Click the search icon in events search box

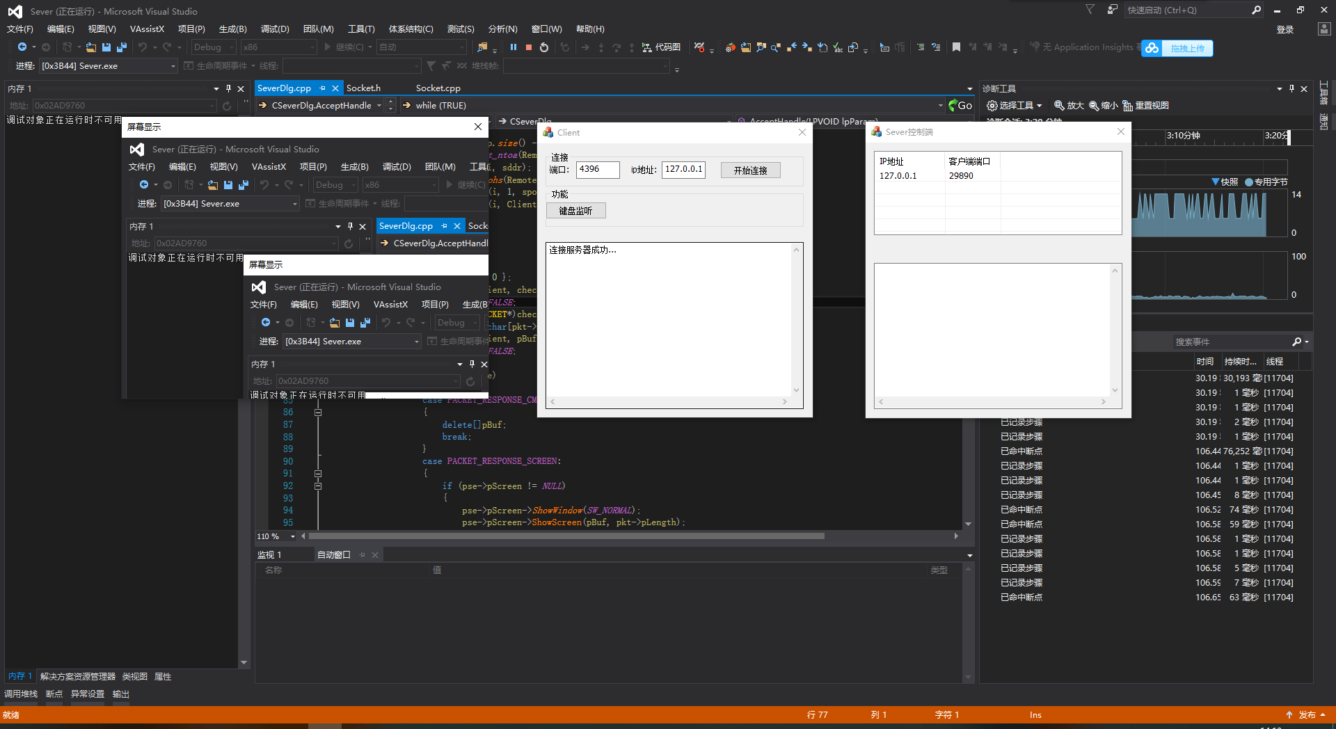[1297, 342]
